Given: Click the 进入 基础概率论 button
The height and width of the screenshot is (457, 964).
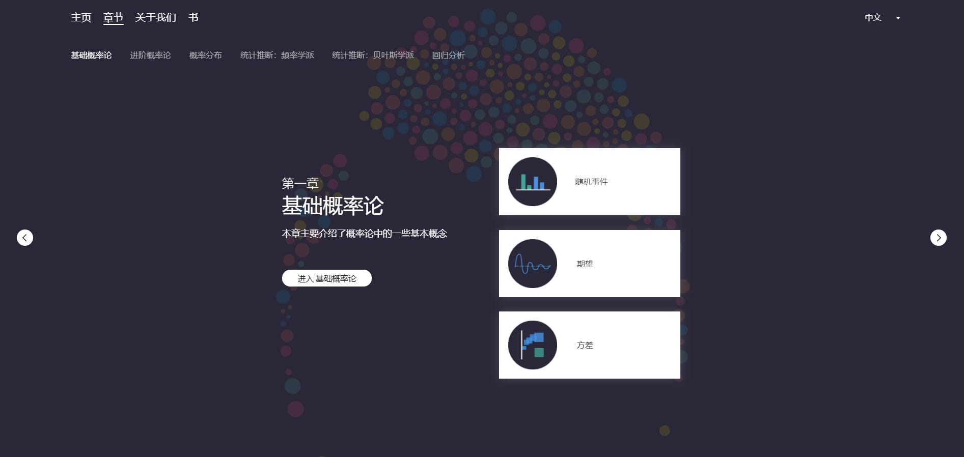Looking at the screenshot, I should 327,278.
